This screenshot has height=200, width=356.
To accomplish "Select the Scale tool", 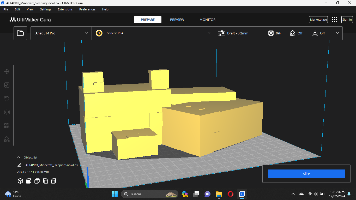I will tap(7, 85).
